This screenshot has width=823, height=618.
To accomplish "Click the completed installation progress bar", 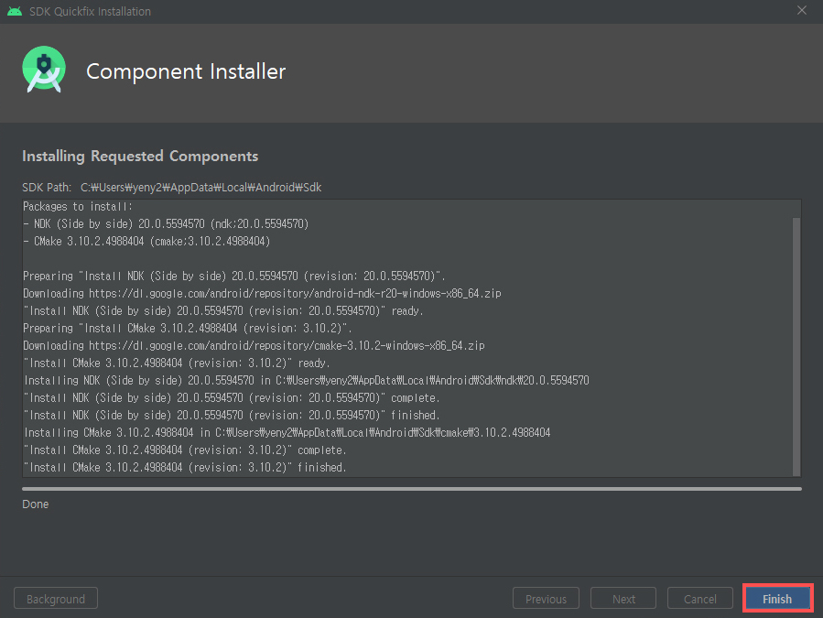I will point(412,489).
